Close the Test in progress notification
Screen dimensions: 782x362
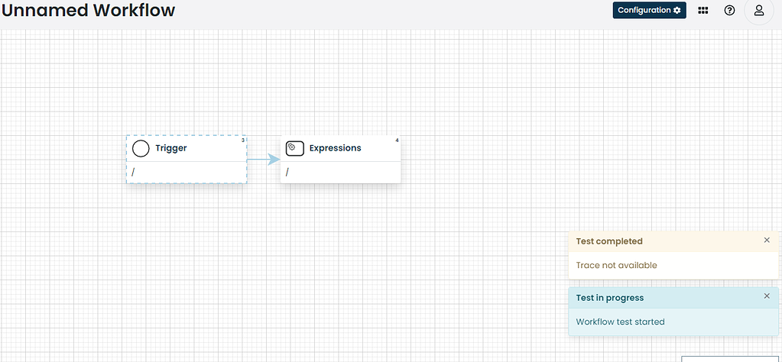[x=767, y=296]
